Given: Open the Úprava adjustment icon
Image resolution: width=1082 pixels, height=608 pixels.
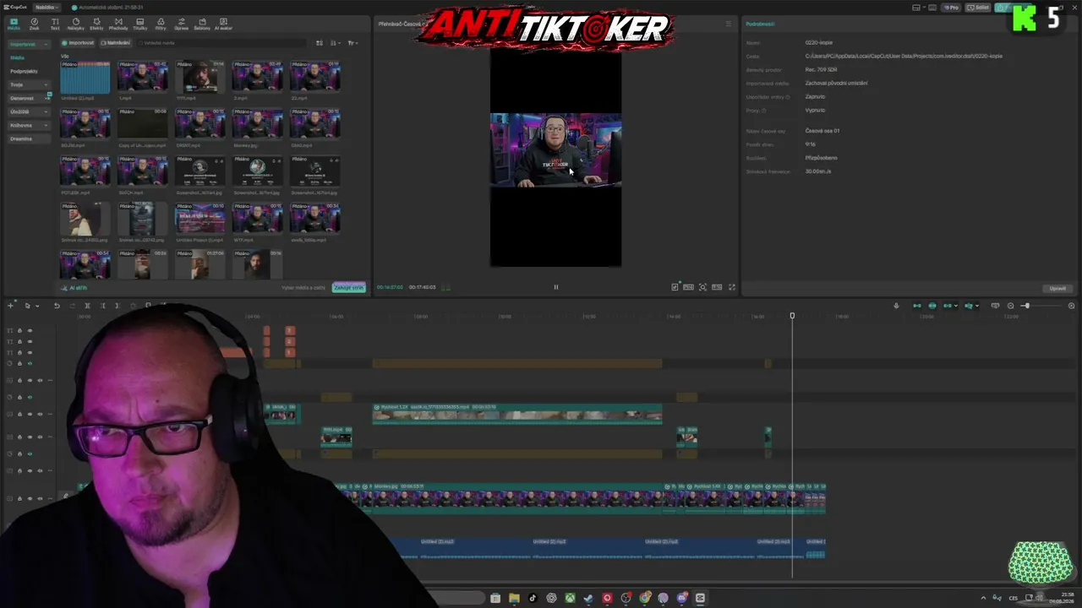Looking at the screenshot, I should 182,24.
